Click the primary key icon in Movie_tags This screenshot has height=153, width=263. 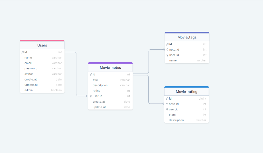point(167,44)
